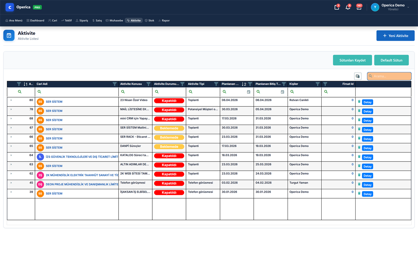418x256 pixels.
Task: Expand row 39 details arrow
Action: tap(11, 192)
